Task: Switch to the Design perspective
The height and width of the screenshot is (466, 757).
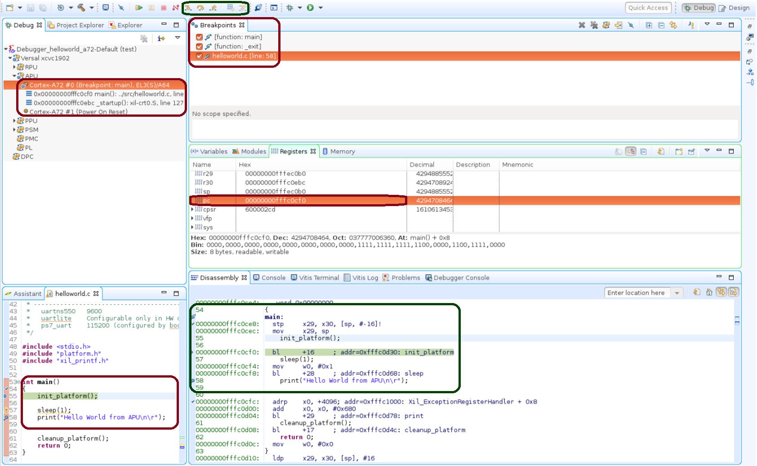Action: [x=734, y=8]
